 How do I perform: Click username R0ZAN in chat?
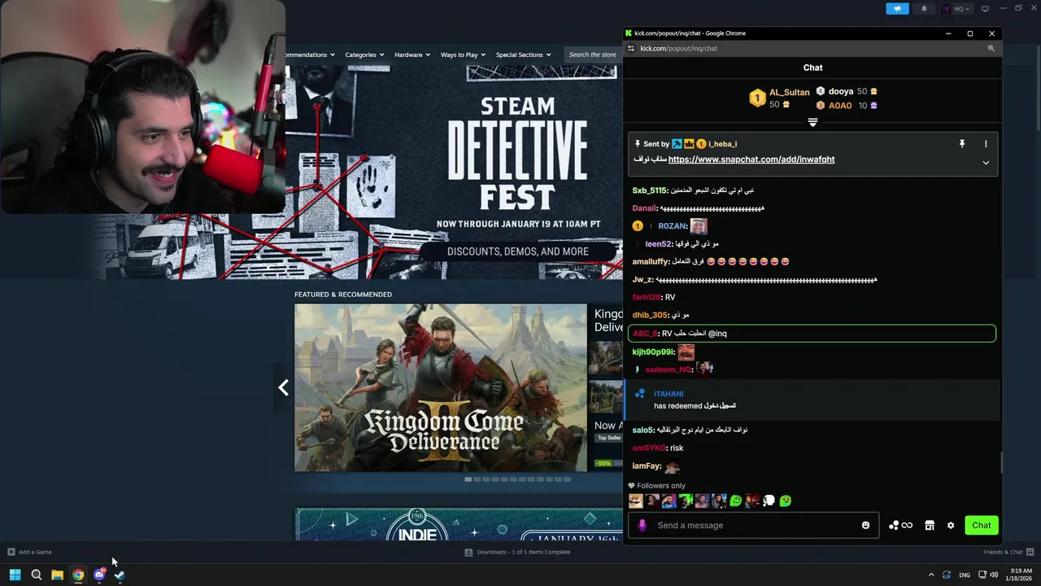coord(673,226)
